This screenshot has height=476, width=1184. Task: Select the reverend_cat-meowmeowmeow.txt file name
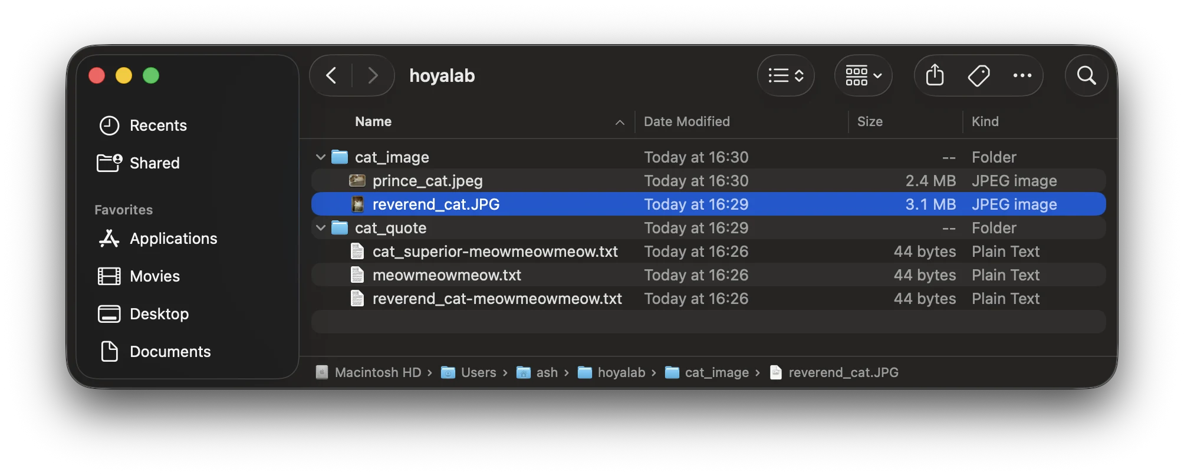coord(497,299)
